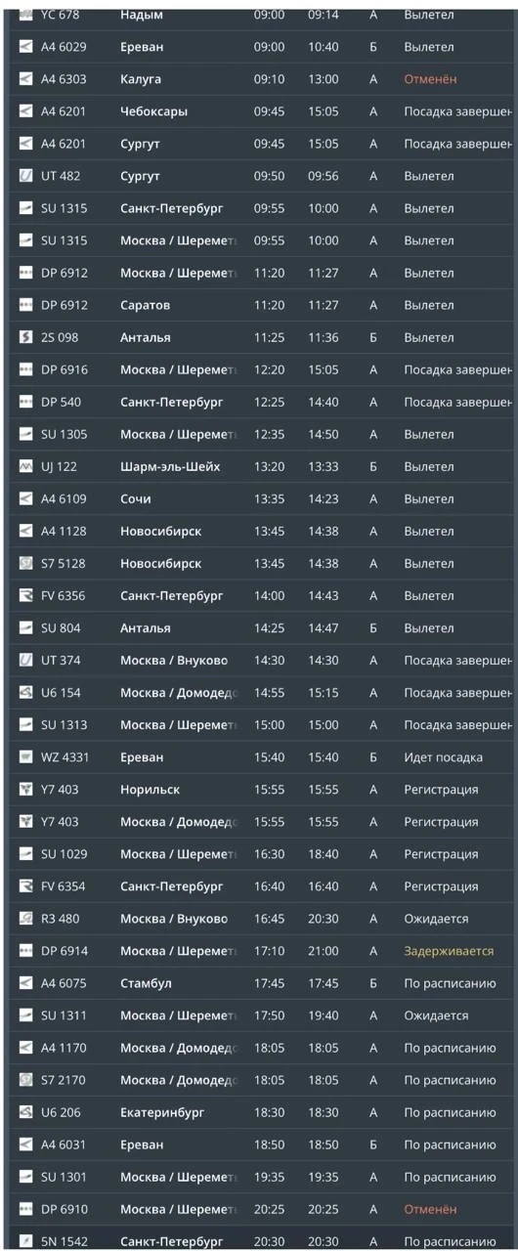Click the airline icon beside flight UT 482
This screenshot has width=518, height=1251.
pos(26,176)
